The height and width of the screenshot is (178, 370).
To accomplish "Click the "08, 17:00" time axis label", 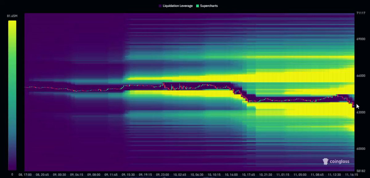I will point(25,174).
